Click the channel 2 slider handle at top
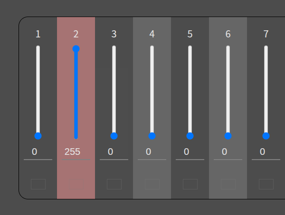Viewport: 285px width, 215px height. 76,49
